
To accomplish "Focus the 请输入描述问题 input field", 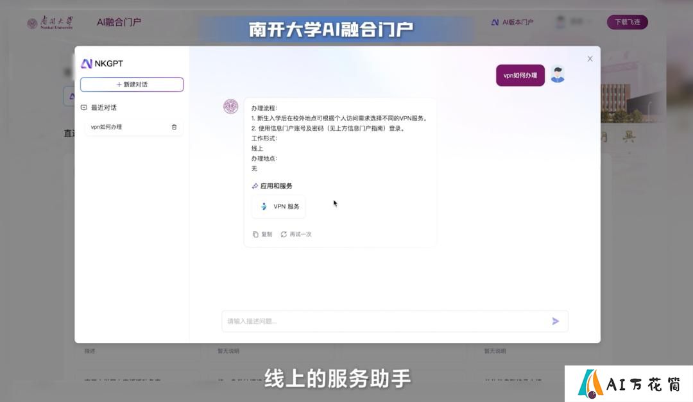I will [395, 321].
